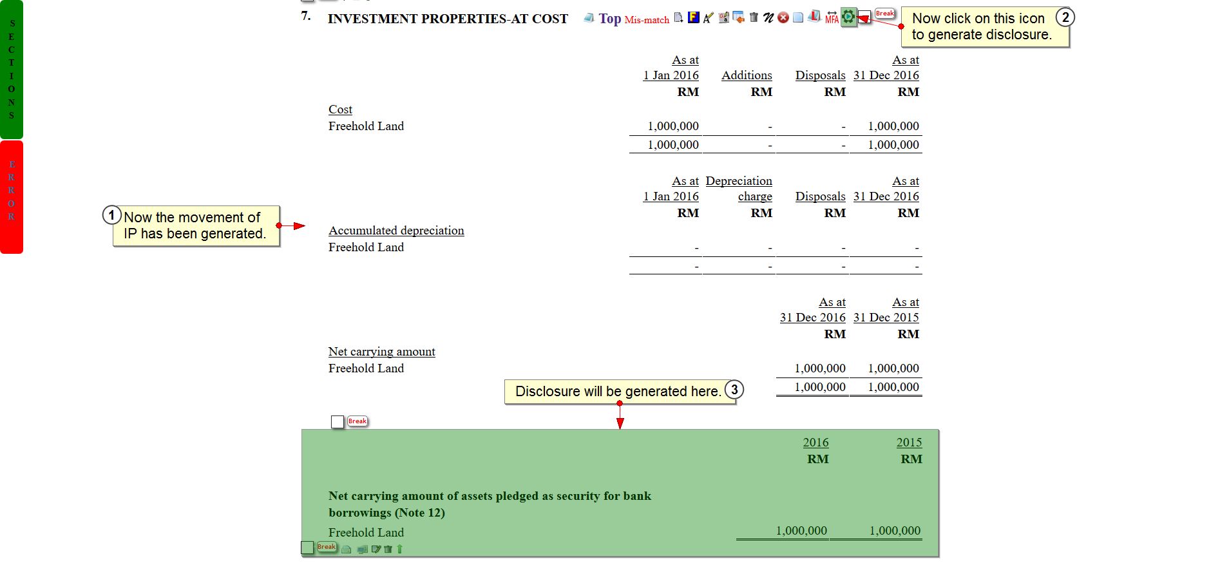Viewport: 1220px width, 563px height.
Task: Click the Top link in note header
Action: [x=609, y=19]
